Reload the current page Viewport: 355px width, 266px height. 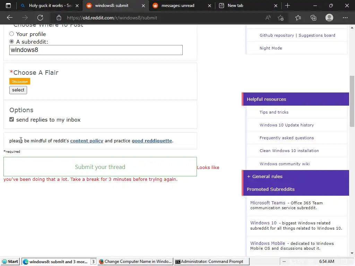pyautogui.click(x=40, y=18)
